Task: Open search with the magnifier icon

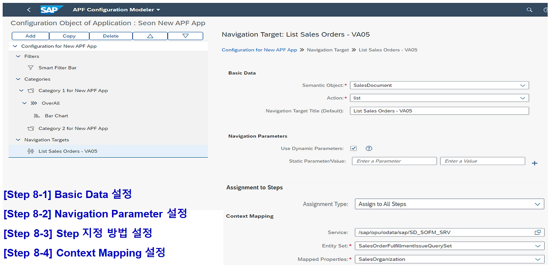Action: pos(530,9)
